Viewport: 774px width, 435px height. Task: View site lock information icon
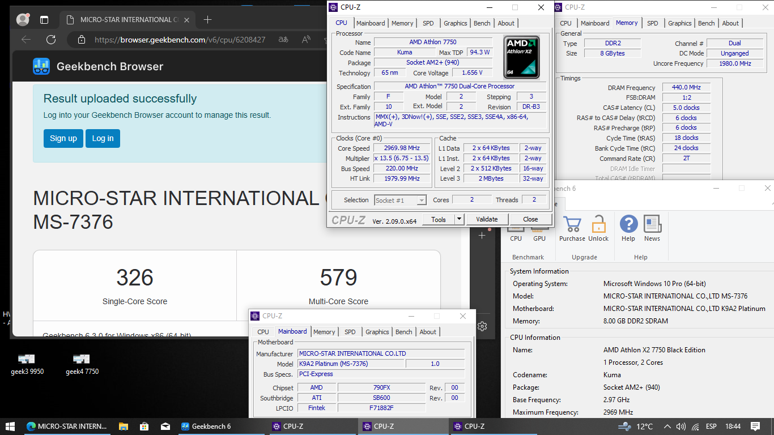pos(82,40)
